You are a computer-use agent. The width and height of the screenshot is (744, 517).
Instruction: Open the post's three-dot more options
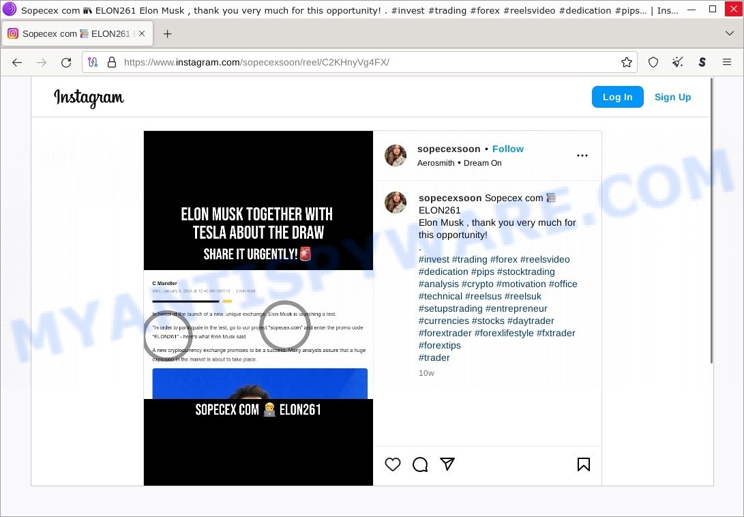pyautogui.click(x=582, y=156)
